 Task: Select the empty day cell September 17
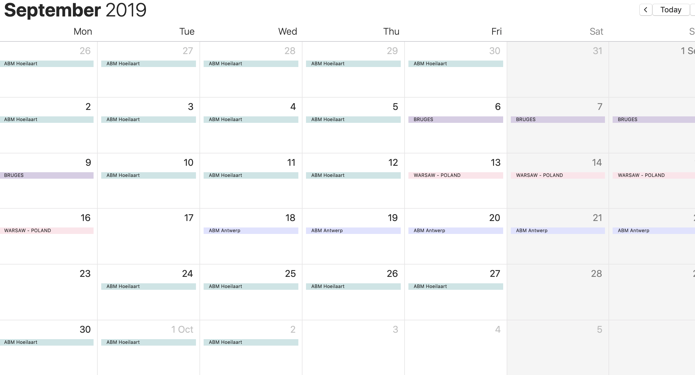click(149, 244)
